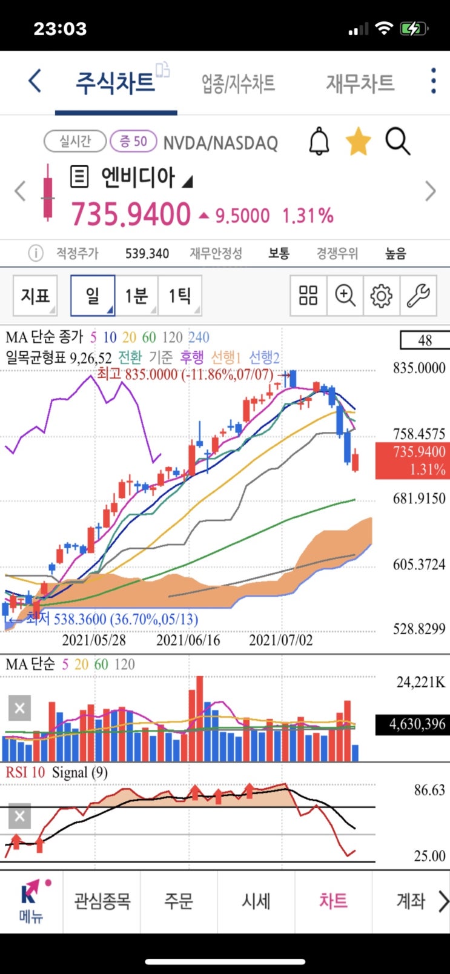Go to previous stock with left chevron
The width and height of the screenshot is (450, 974).
point(20,191)
